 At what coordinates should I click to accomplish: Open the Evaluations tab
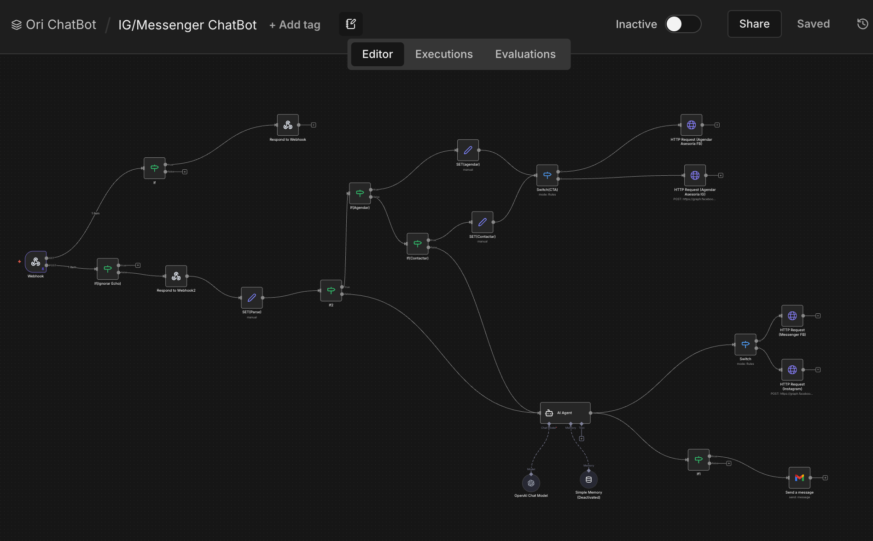coord(525,54)
